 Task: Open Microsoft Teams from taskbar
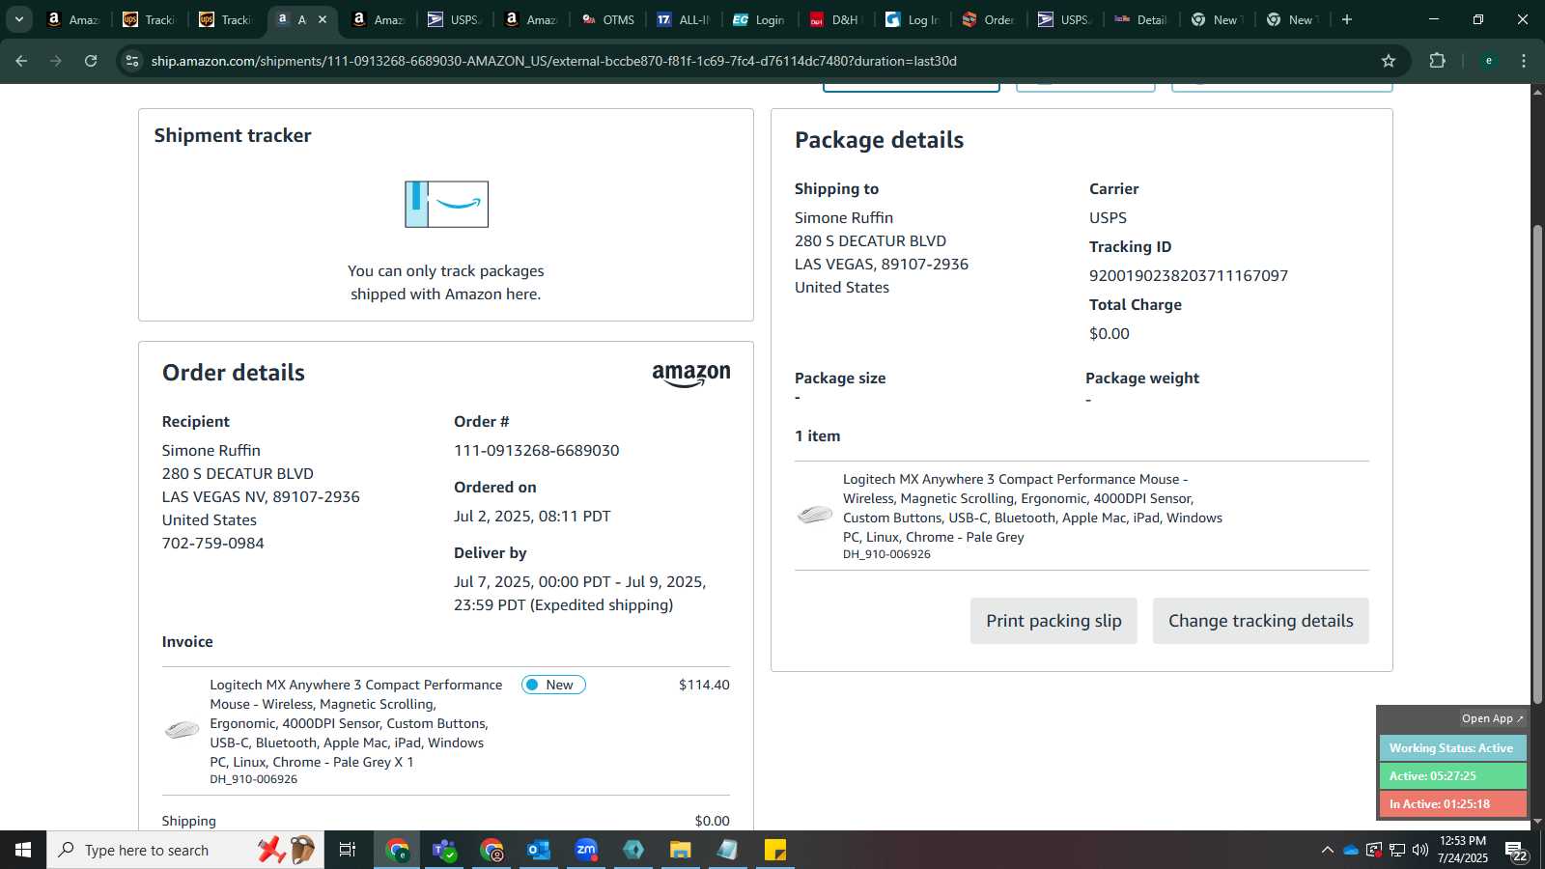click(444, 850)
